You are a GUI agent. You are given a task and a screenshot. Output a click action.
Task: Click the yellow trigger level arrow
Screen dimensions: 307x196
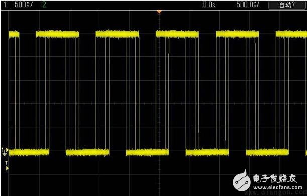pyautogui.click(x=7, y=168)
